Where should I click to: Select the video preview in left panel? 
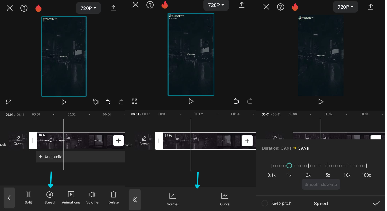[x=64, y=56]
